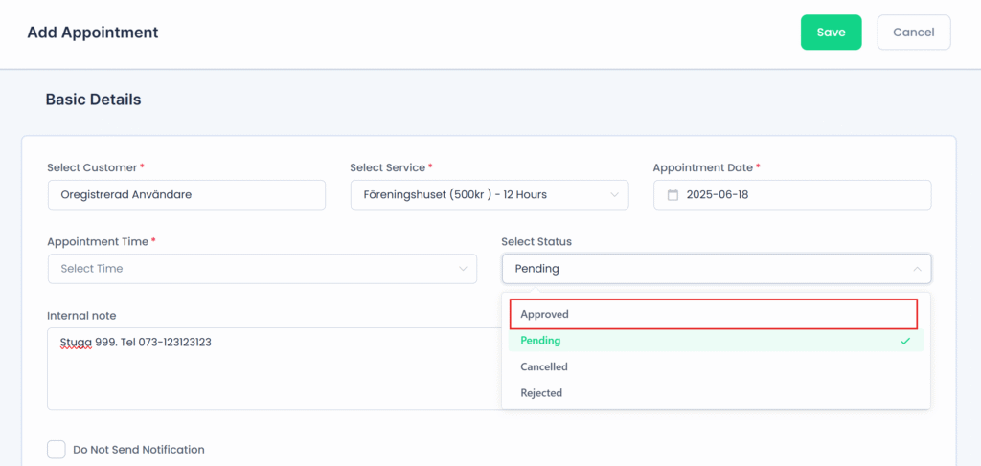Choose Cancelled from status list
This screenshot has height=466, width=981.
(x=716, y=366)
